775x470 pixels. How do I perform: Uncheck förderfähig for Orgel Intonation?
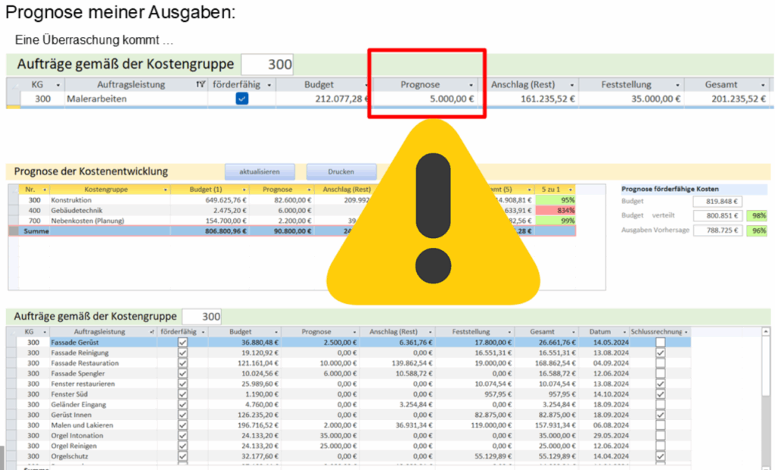182,435
